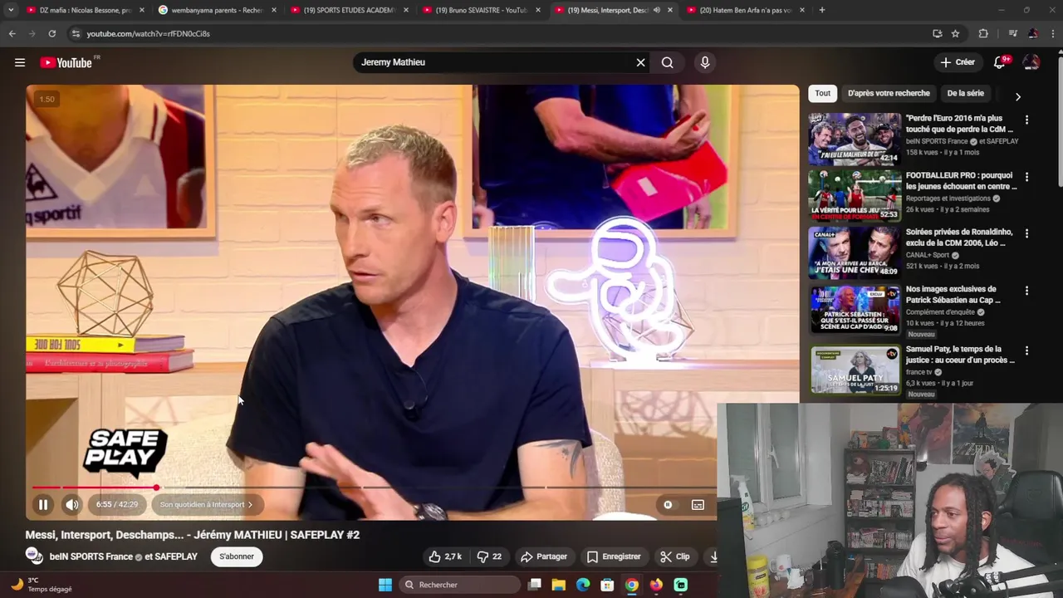Open YouTube notifications bell
Viewport: 1063px width, 598px height.
(x=1000, y=62)
